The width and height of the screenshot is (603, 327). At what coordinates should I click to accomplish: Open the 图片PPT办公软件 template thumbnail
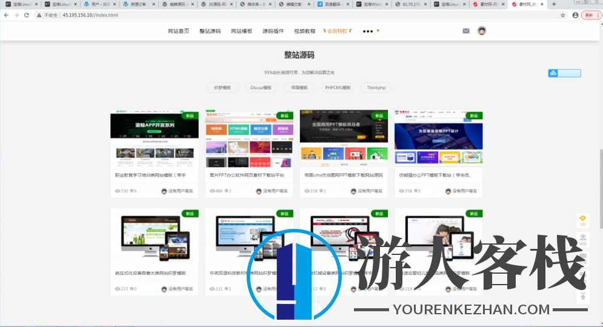click(x=249, y=139)
